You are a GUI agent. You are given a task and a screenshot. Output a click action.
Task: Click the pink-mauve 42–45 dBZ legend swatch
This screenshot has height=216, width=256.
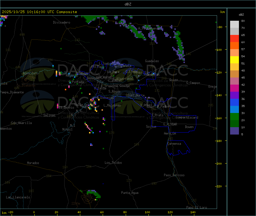(x=234, y=81)
